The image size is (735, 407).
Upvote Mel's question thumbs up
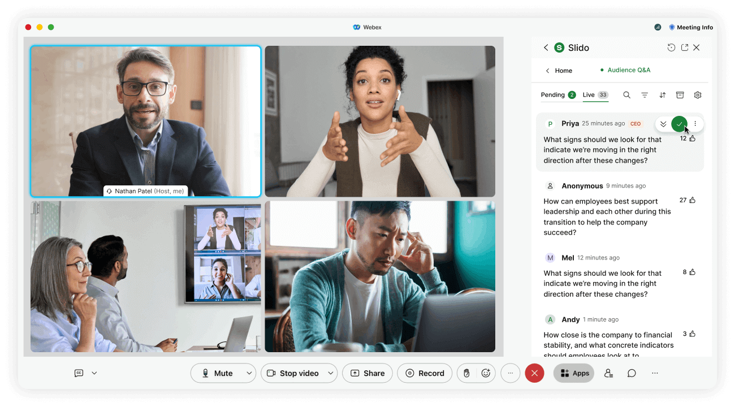pos(692,272)
